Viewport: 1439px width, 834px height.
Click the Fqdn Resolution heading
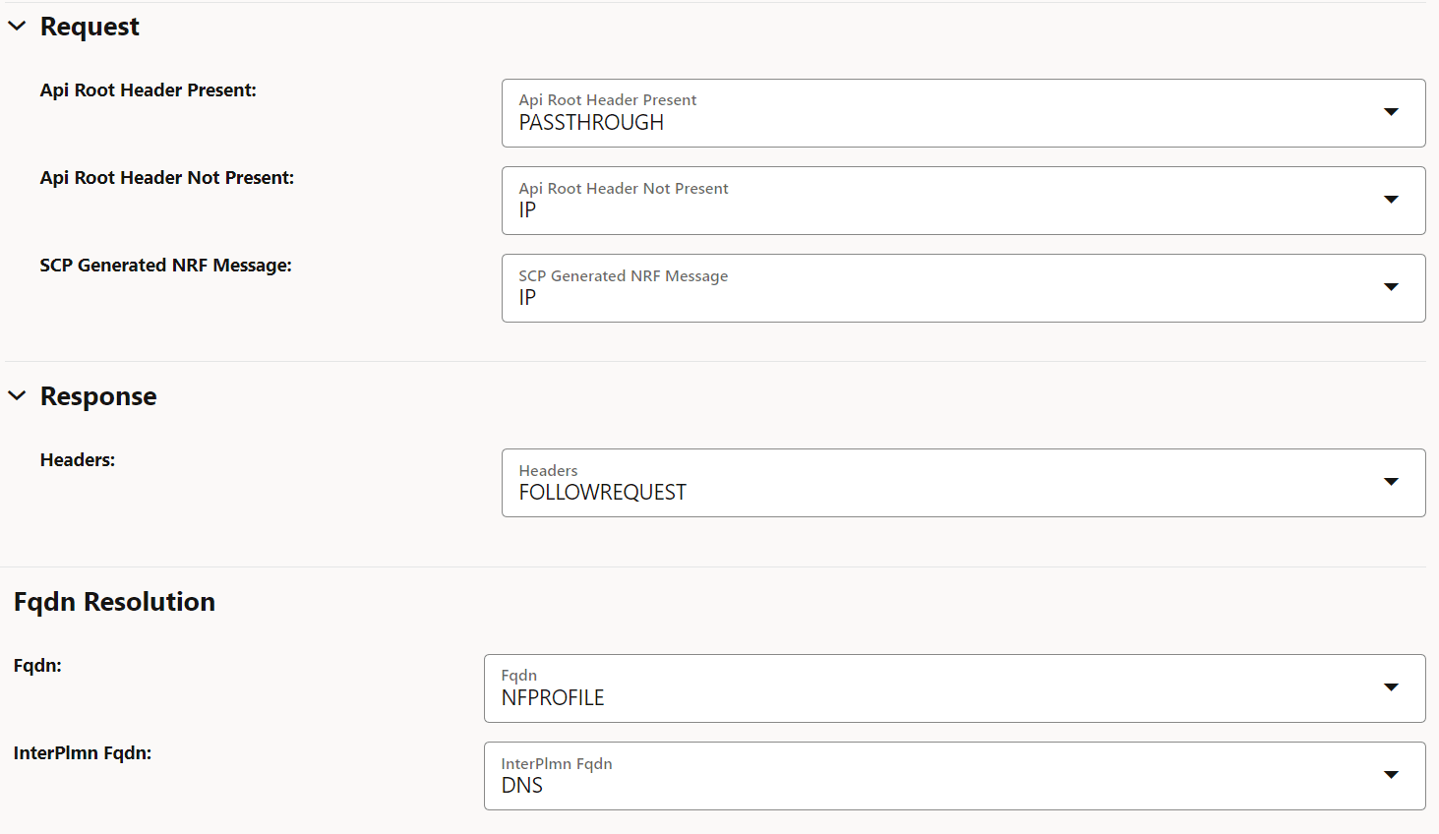point(114,601)
